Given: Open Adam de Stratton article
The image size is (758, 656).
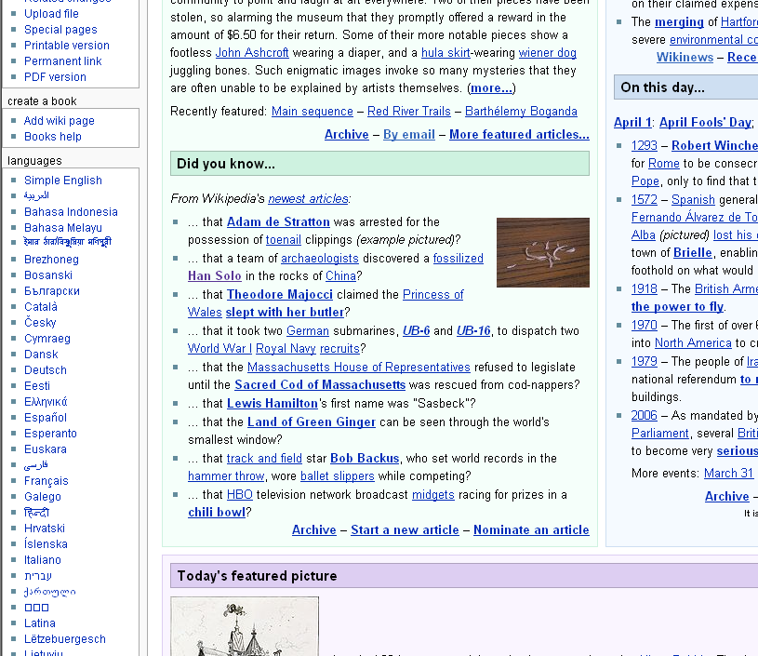Looking at the screenshot, I should [278, 222].
